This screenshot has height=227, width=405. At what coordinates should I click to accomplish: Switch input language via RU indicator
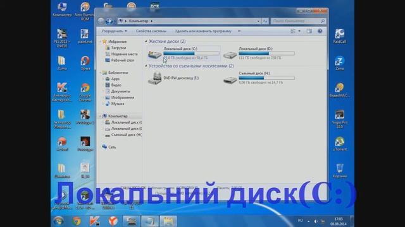point(300,221)
